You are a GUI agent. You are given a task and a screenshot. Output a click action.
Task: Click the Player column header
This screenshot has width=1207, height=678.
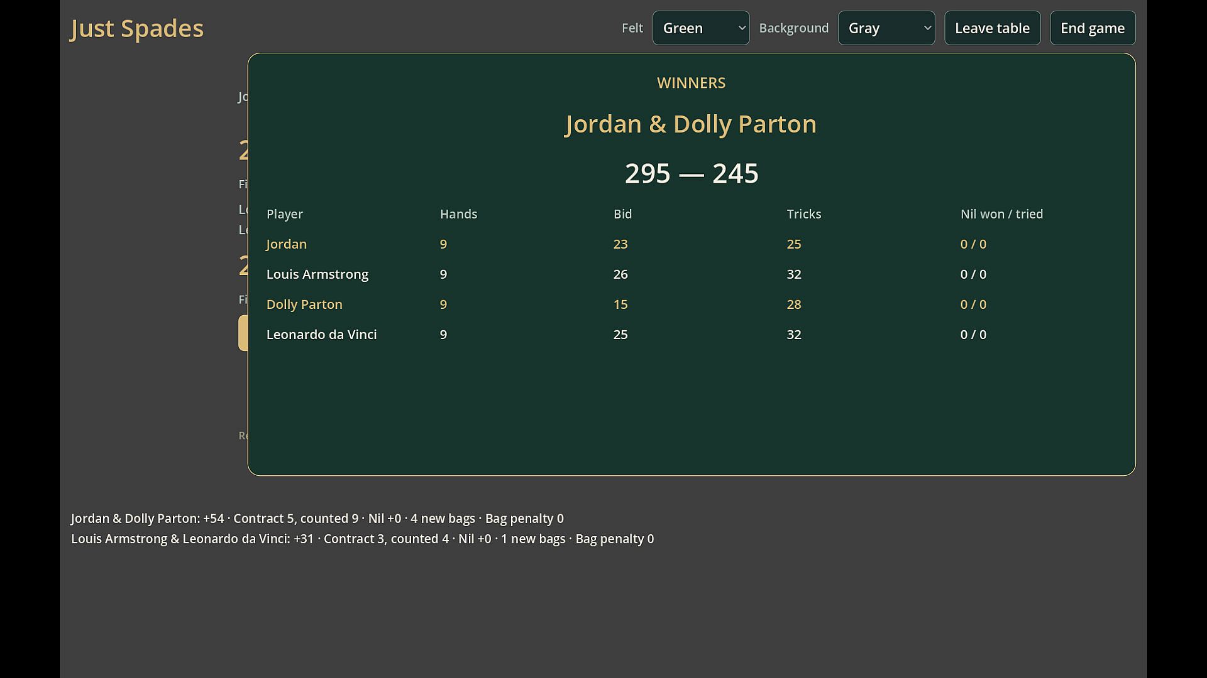coord(285,214)
